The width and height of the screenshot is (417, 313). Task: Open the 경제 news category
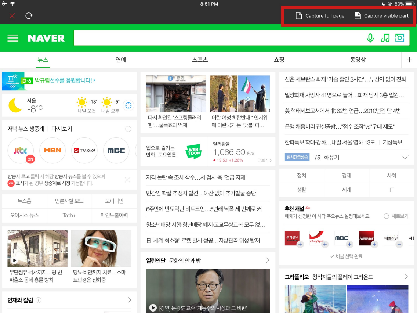pyautogui.click(x=347, y=175)
